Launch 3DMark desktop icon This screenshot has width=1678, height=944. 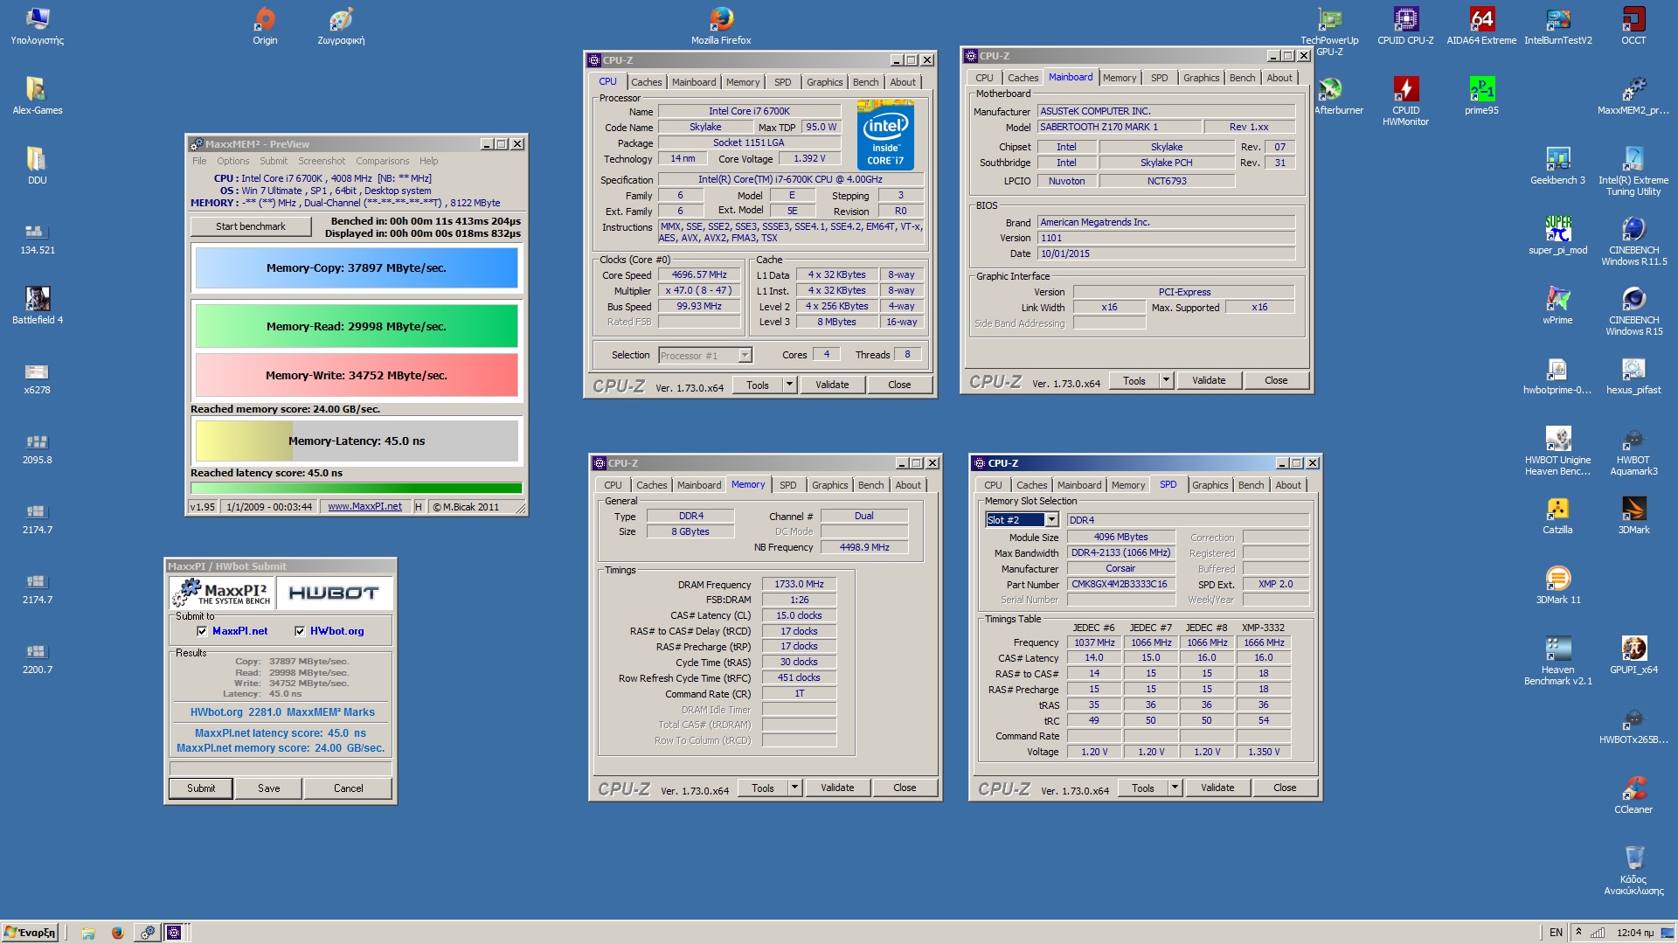pyautogui.click(x=1633, y=515)
